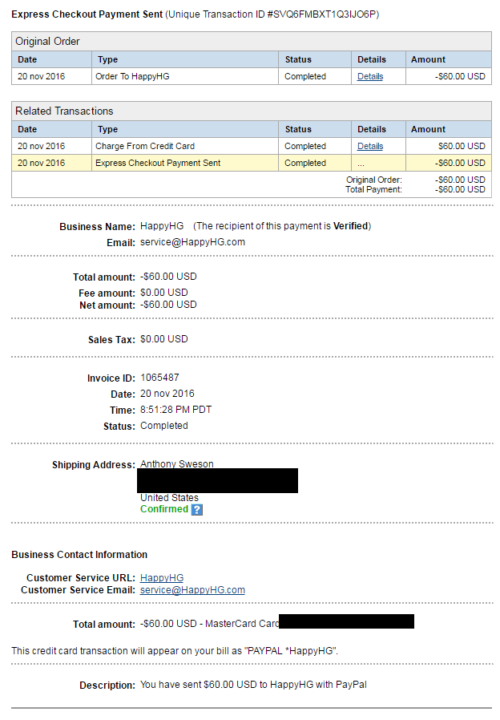
Task: Open Details link for Charge From Credit Card
Action: pyautogui.click(x=369, y=146)
